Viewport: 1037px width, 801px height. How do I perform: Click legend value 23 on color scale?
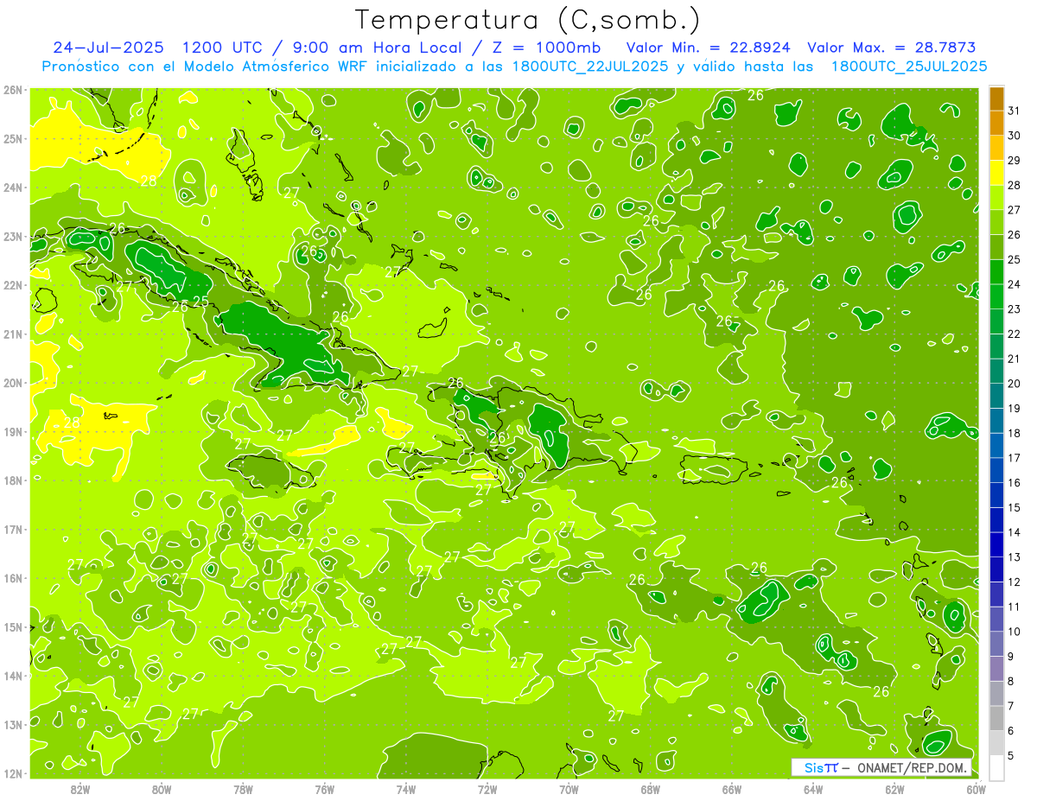pos(1015,309)
